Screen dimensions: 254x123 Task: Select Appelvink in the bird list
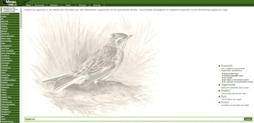point(10,21)
